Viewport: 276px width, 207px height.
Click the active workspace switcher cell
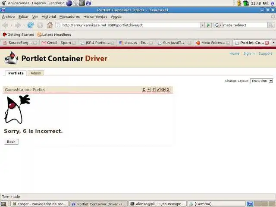pyautogui.click(x=250, y=204)
